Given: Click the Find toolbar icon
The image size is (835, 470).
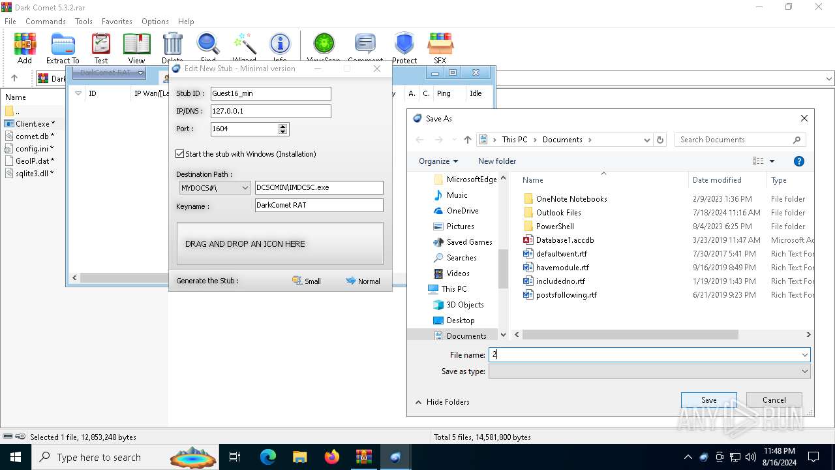Looking at the screenshot, I should (x=208, y=48).
